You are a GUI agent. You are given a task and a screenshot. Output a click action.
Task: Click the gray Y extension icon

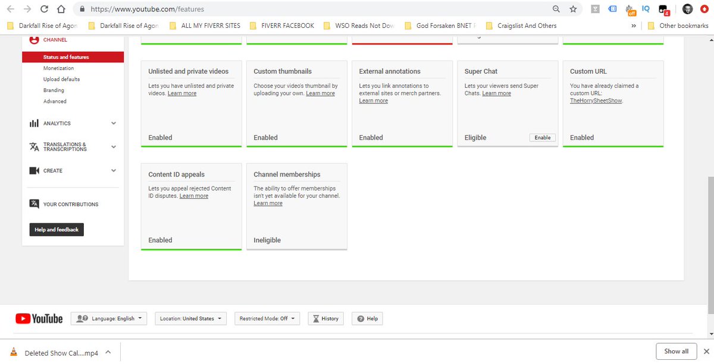click(596, 9)
